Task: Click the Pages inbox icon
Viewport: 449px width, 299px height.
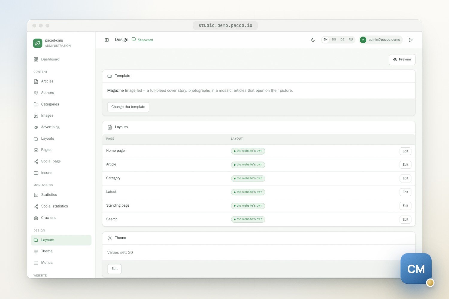Action: [36, 150]
